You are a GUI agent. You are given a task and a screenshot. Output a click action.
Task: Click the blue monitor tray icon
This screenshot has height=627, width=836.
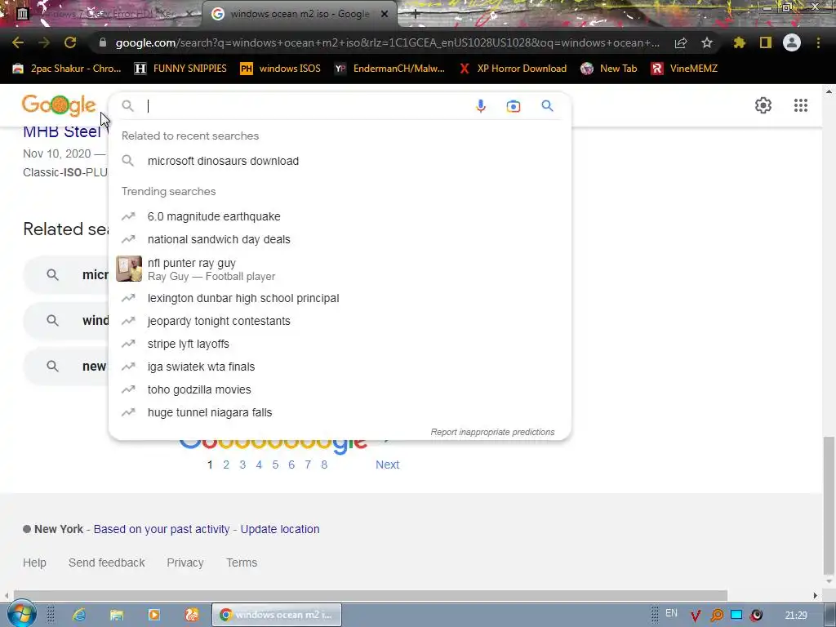[x=736, y=615]
